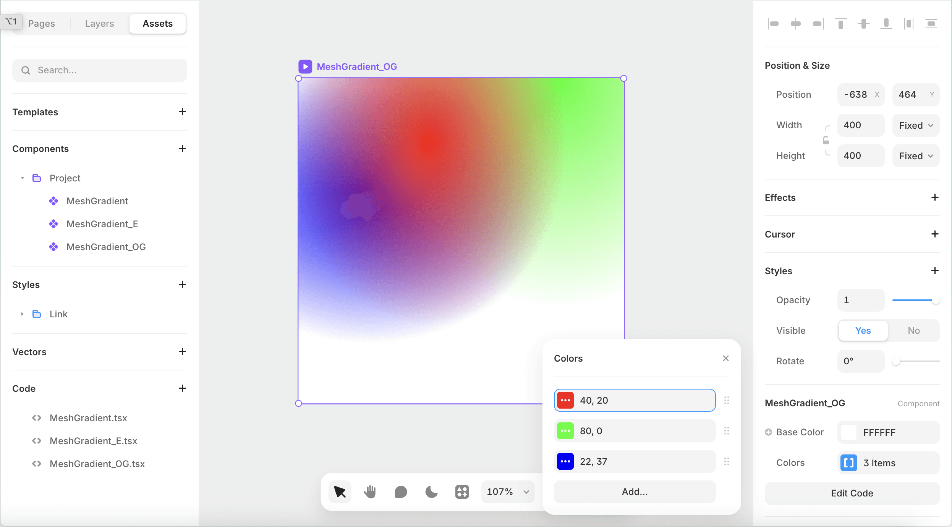Screen dimensions: 952x527
Task: Set Visible to No
Action: pos(913,330)
